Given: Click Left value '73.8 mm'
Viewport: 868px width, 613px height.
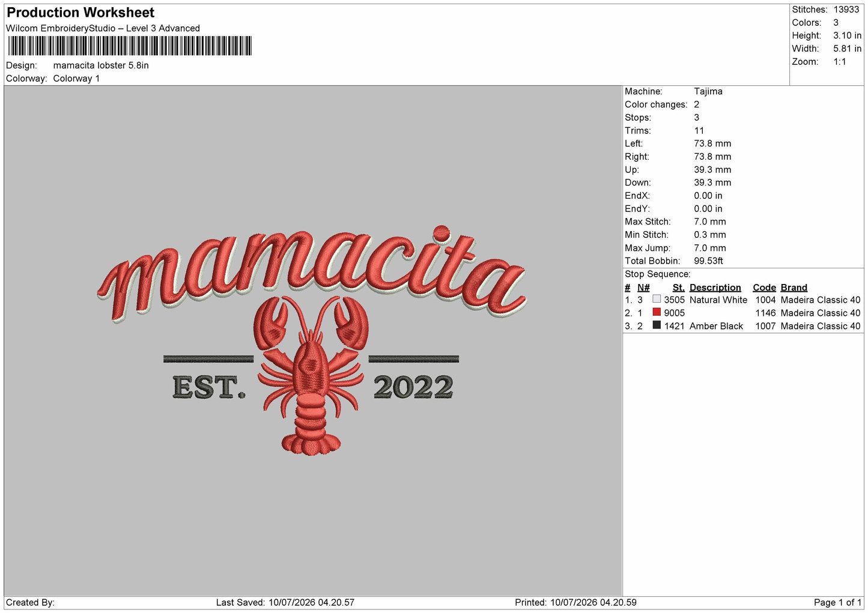Looking at the screenshot, I should (x=712, y=143).
